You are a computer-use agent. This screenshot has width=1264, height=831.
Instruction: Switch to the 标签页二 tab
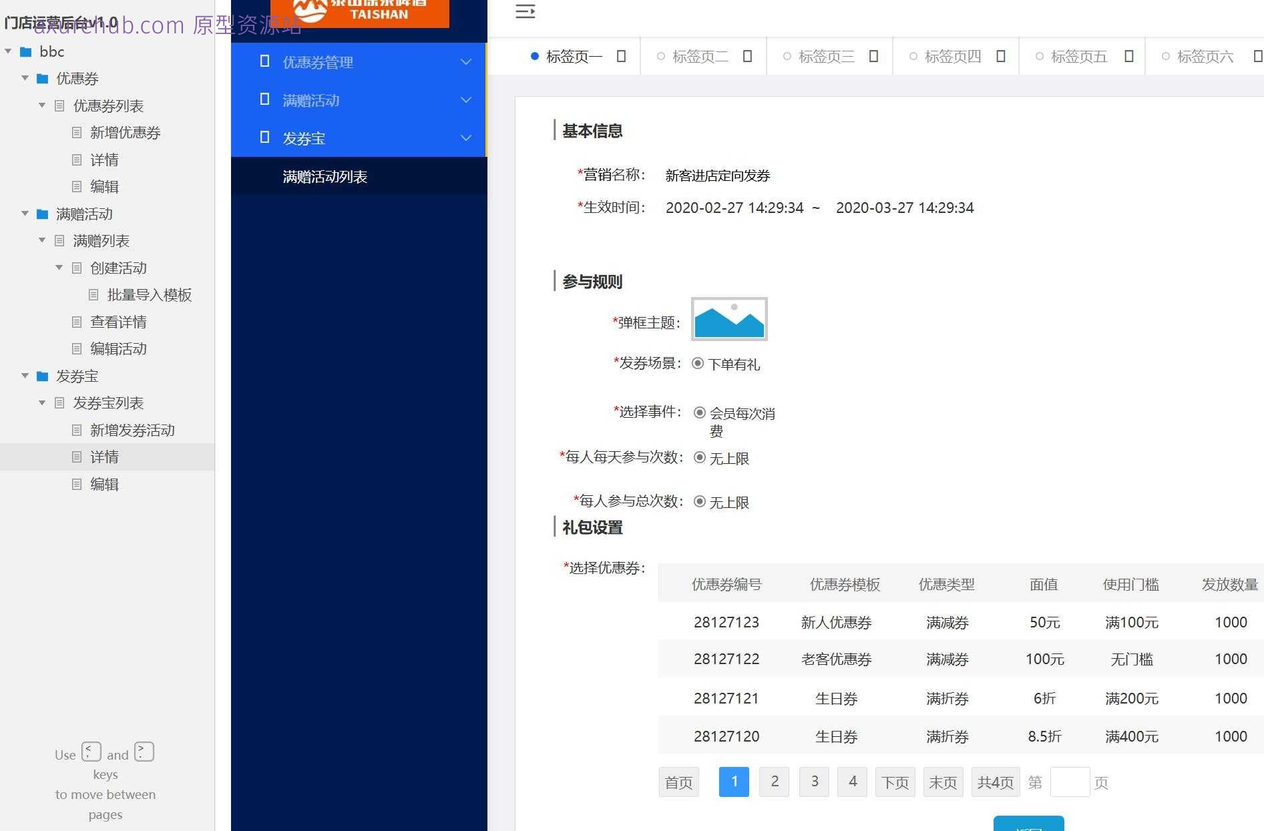tap(700, 56)
